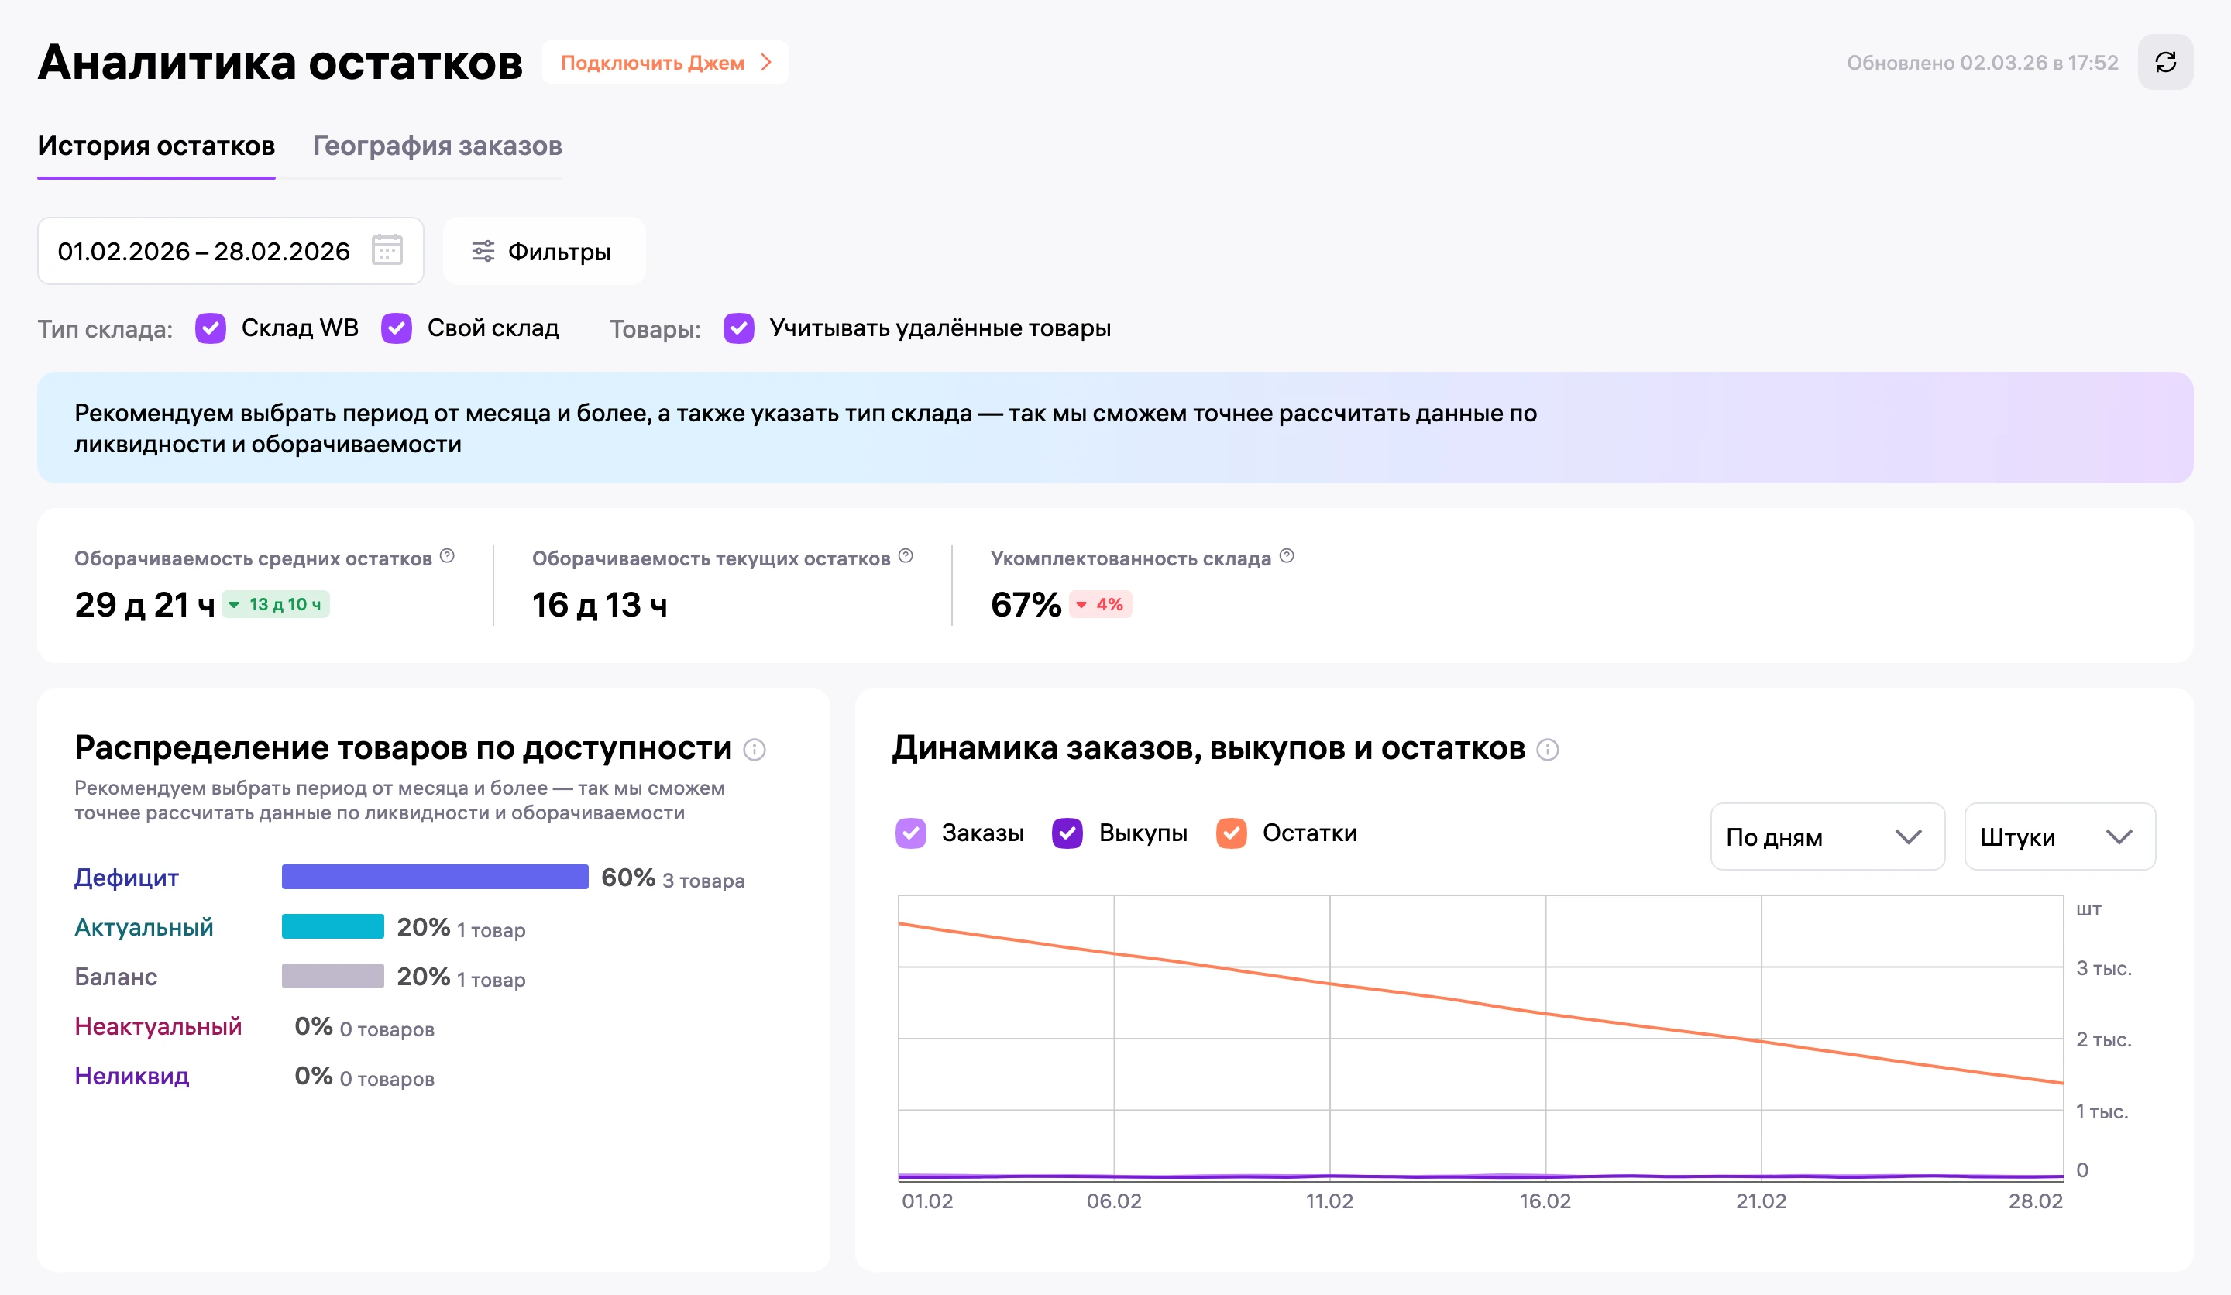The height and width of the screenshot is (1295, 2231).
Task: Disable Учитывать удалённые товары checkbox
Action: coord(739,328)
